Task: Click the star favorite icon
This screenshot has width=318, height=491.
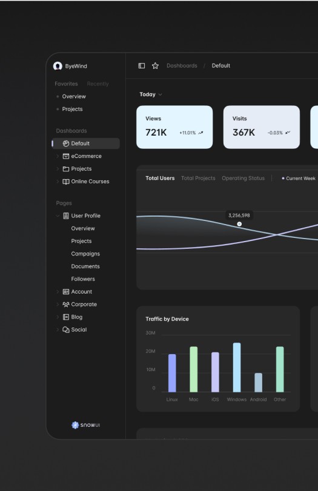Action: [155, 66]
